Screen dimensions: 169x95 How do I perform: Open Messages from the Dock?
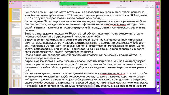pos(158,14)
